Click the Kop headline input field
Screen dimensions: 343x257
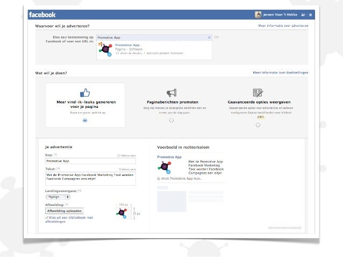pyautogui.click(x=90, y=161)
